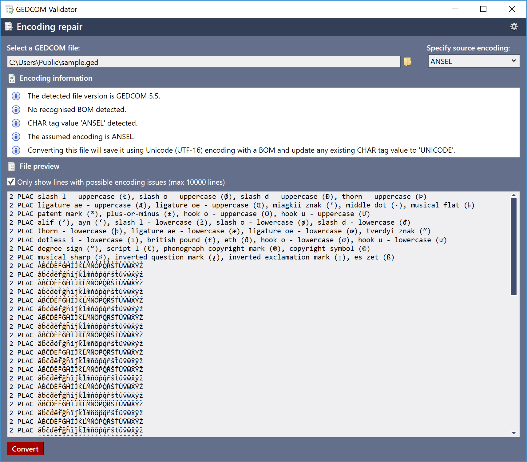Open the settings gear icon
527x462 pixels.
514,27
